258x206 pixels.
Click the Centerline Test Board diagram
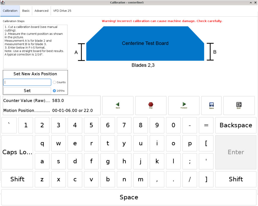145,43
